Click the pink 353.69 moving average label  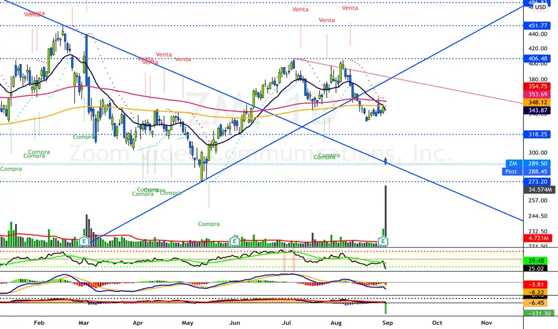coord(538,95)
